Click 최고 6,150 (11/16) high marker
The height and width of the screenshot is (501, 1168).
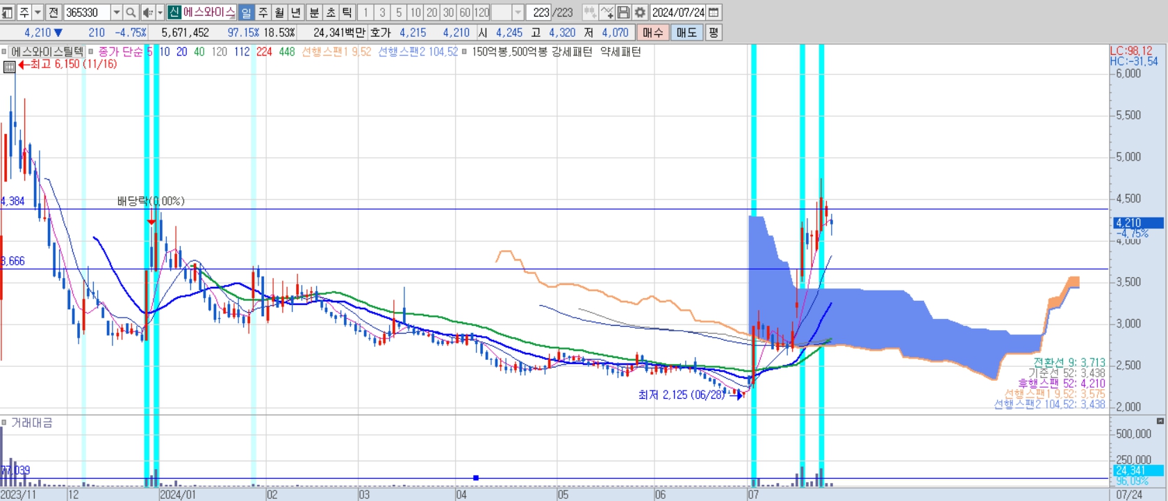68,64
